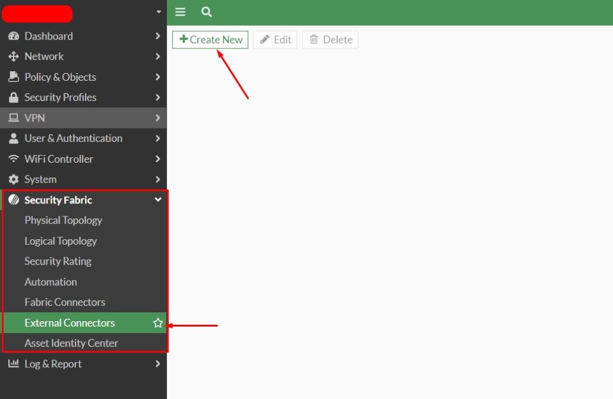
Task: Click the Policy & Objects document icon
Action: (x=13, y=77)
